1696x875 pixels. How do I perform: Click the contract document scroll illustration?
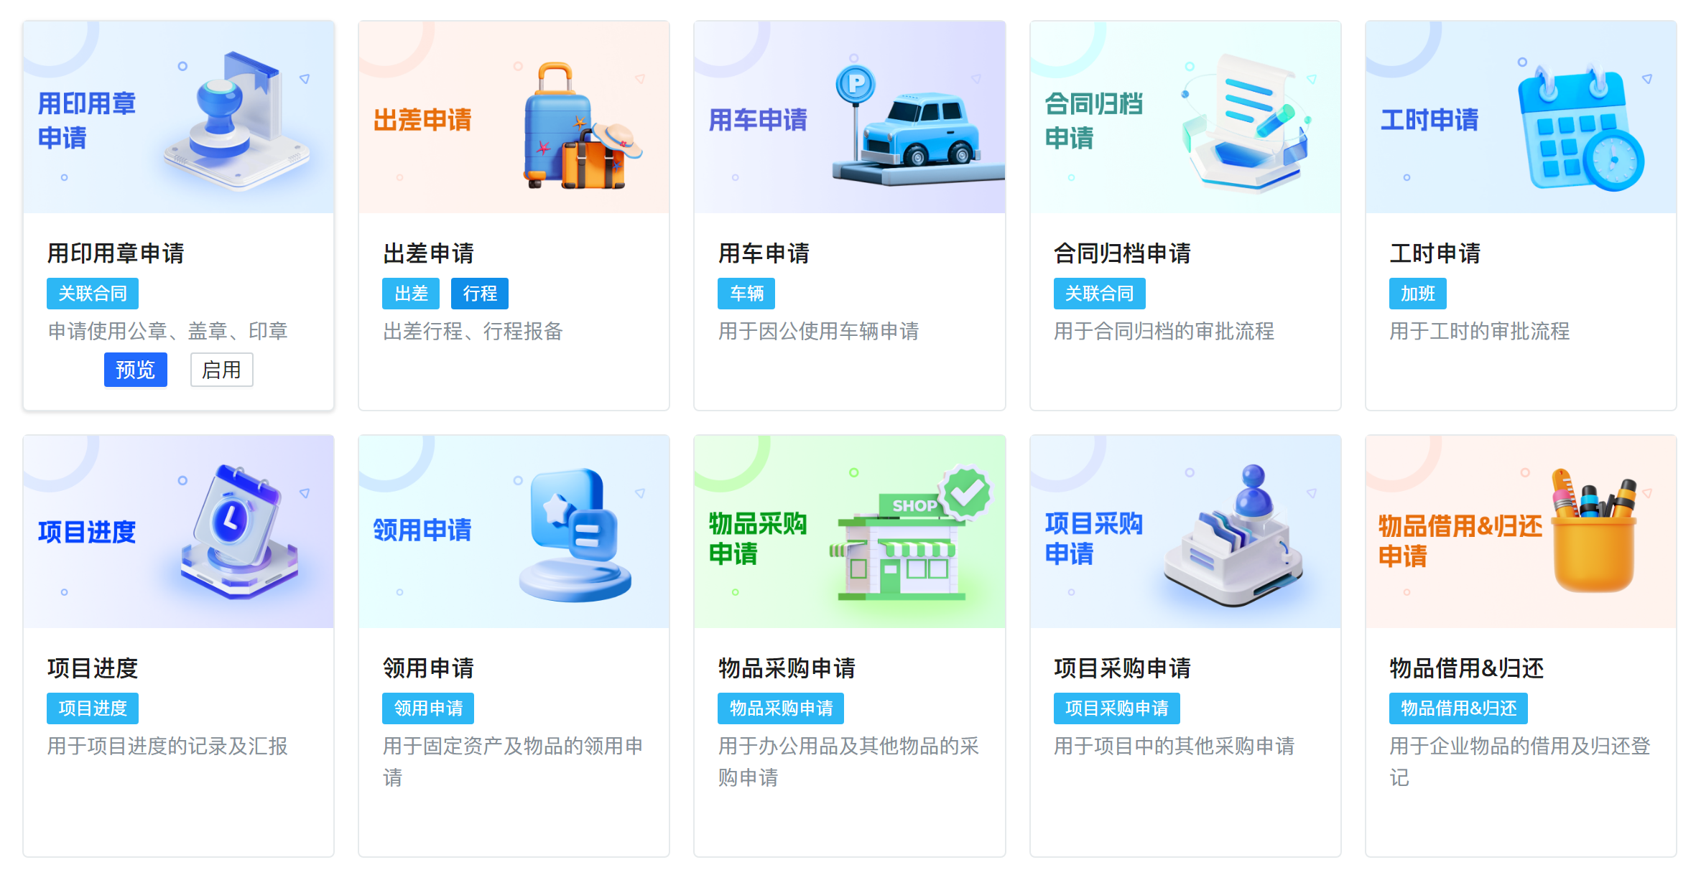(1248, 122)
